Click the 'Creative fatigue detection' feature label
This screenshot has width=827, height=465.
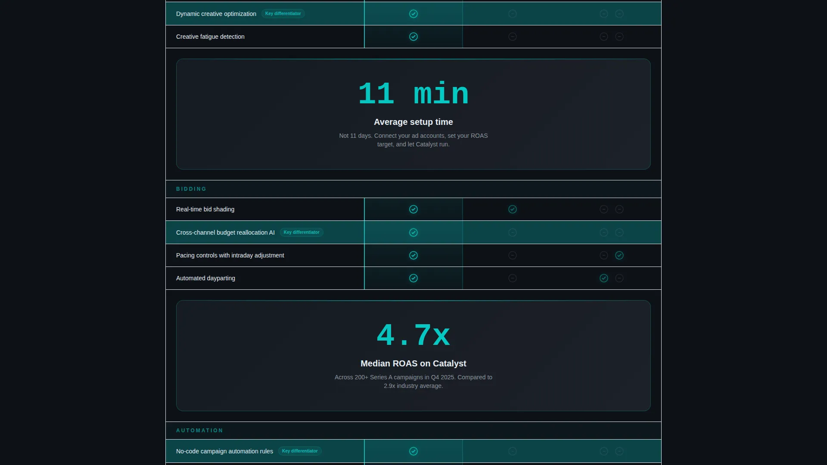coord(210,37)
